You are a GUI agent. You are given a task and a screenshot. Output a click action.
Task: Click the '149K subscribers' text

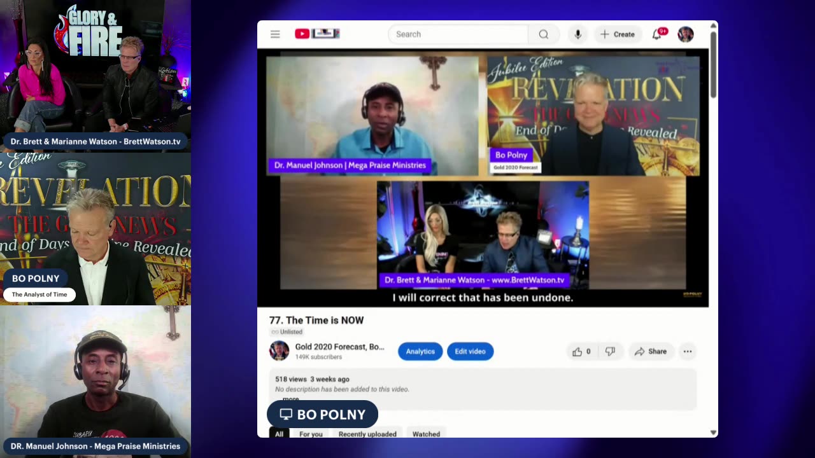pyautogui.click(x=318, y=357)
